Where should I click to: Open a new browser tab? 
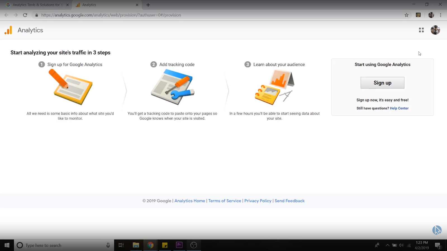[x=148, y=5]
